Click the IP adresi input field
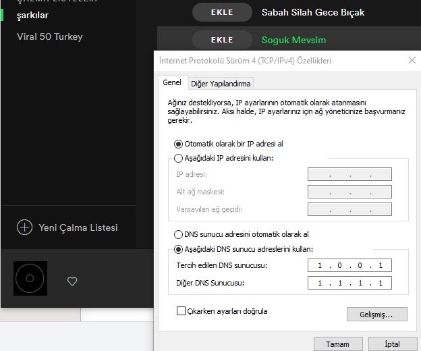 pyautogui.click(x=349, y=174)
